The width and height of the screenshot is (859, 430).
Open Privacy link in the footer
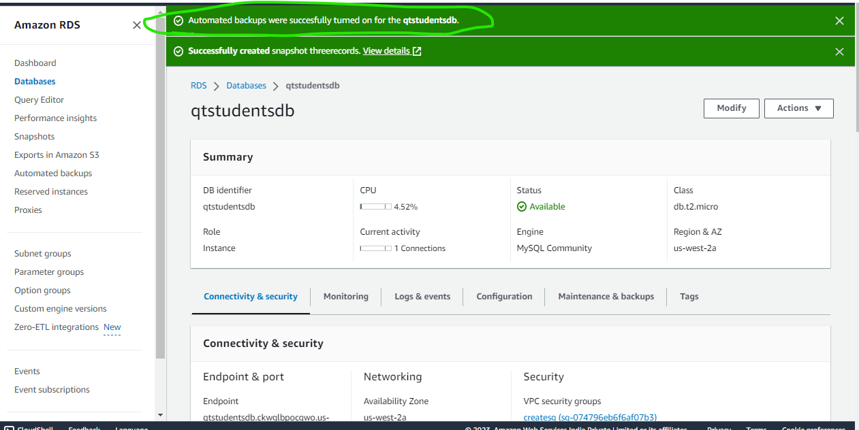[719, 428]
